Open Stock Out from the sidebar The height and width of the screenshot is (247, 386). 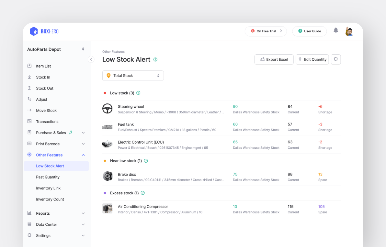[44, 88]
